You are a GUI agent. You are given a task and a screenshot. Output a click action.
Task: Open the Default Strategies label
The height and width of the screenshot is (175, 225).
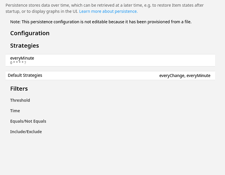[25, 75]
